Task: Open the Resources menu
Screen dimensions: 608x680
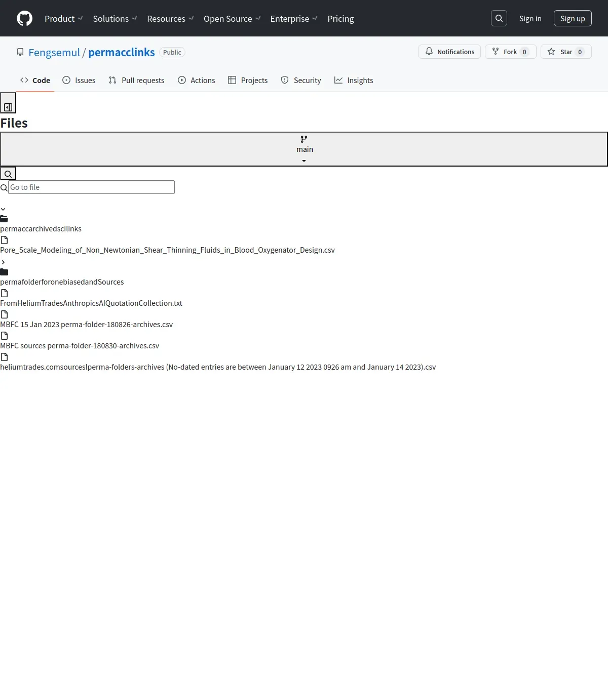Action: (170, 18)
